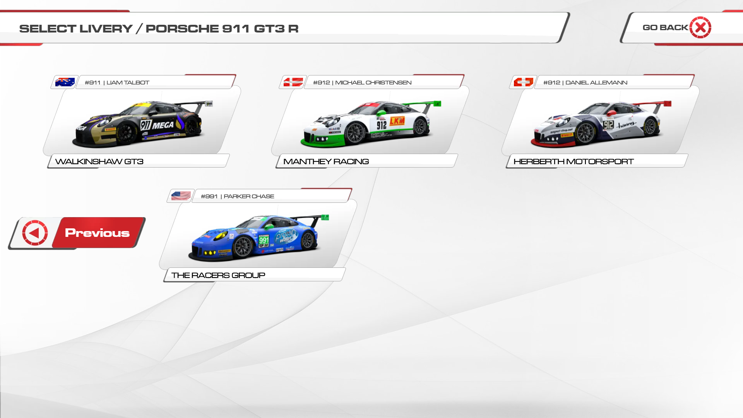Screen dimensions: 743x418
Task: Choose #911 Liam Talbot driver header
Action: (x=117, y=82)
